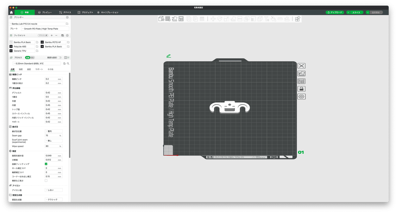The image size is (397, 213).
Task: Click the アップロード button
Action: pyautogui.click(x=335, y=12)
